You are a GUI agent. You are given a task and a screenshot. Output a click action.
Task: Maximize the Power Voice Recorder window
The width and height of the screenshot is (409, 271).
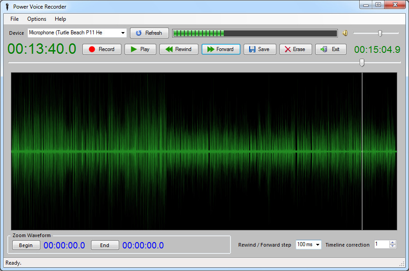(378, 5)
